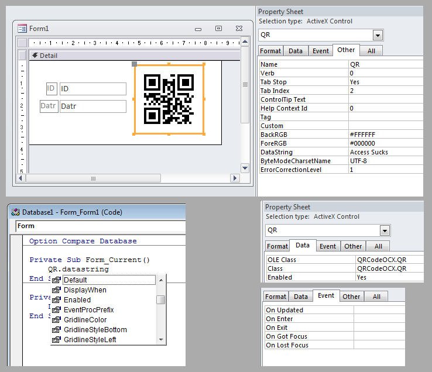Switch to the All tab in top Property Sheet
The width and height of the screenshot is (432, 372).
[x=371, y=51]
